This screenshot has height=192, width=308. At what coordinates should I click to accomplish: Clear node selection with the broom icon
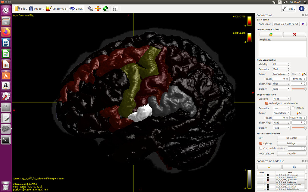coord(269,167)
